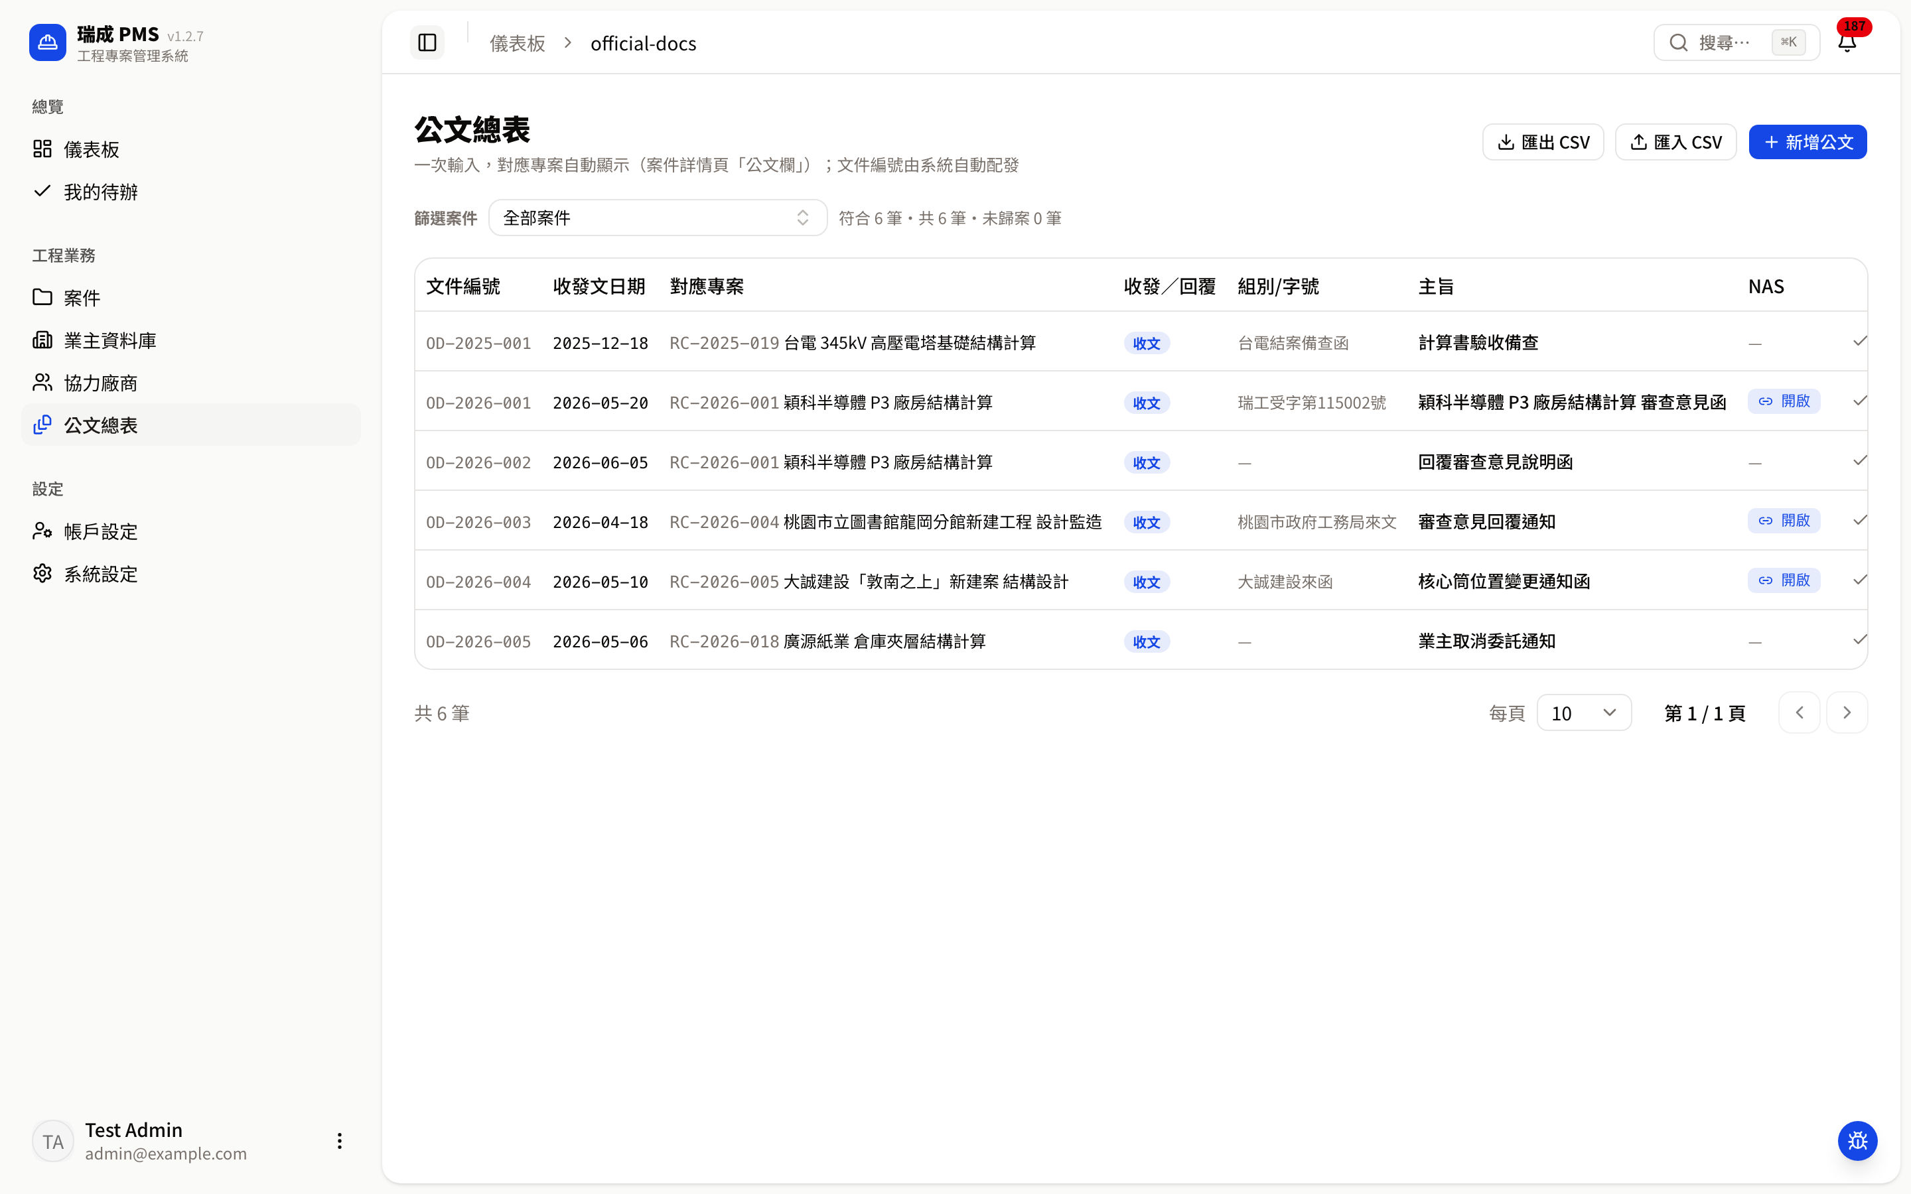Open 我的待辦 in the sidebar

pyautogui.click(x=191, y=192)
